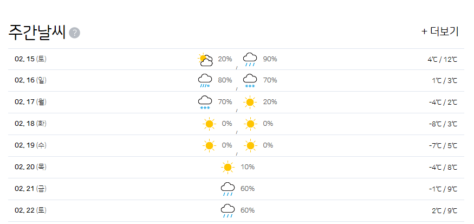Click the rain cloud icon showing 90%

pyautogui.click(x=250, y=59)
